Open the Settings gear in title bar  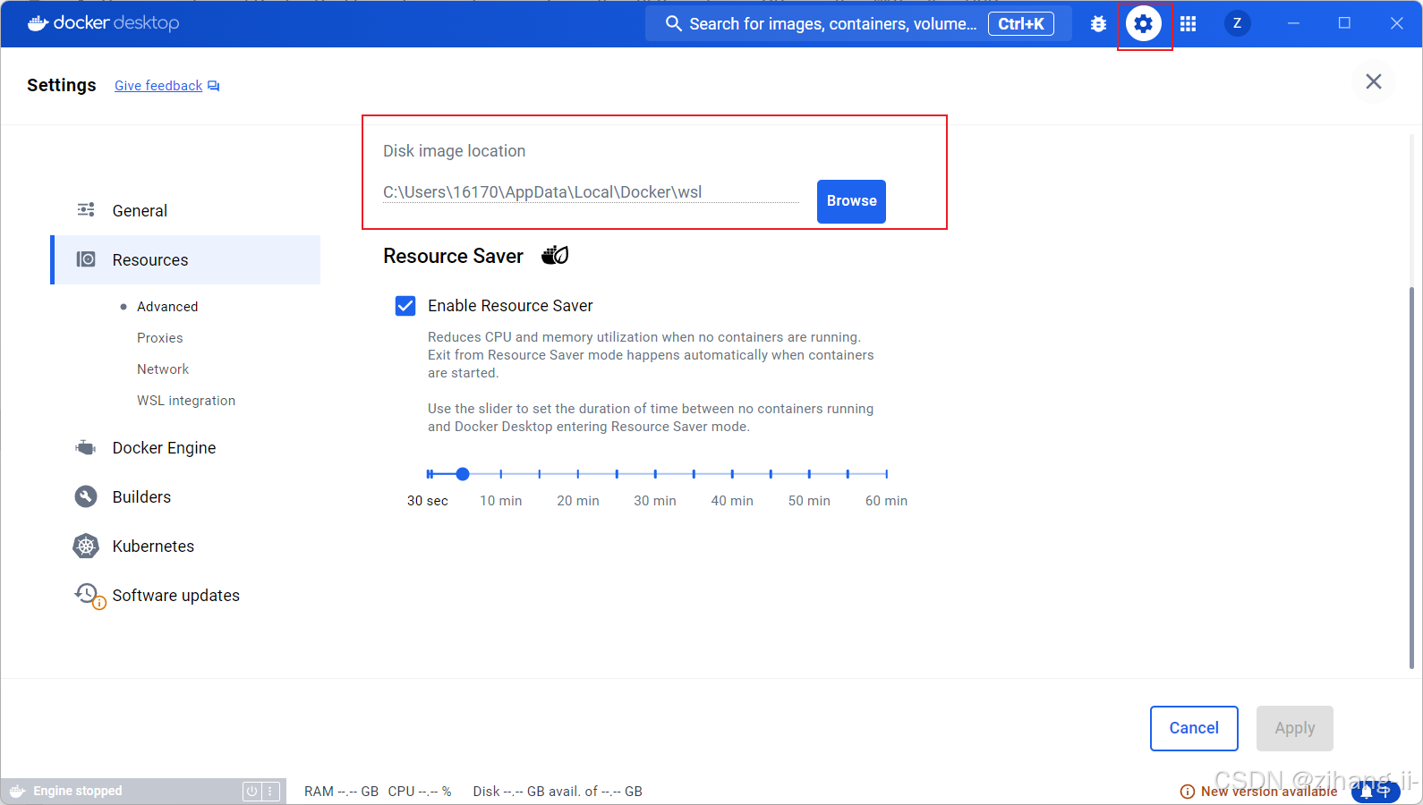coord(1143,24)
